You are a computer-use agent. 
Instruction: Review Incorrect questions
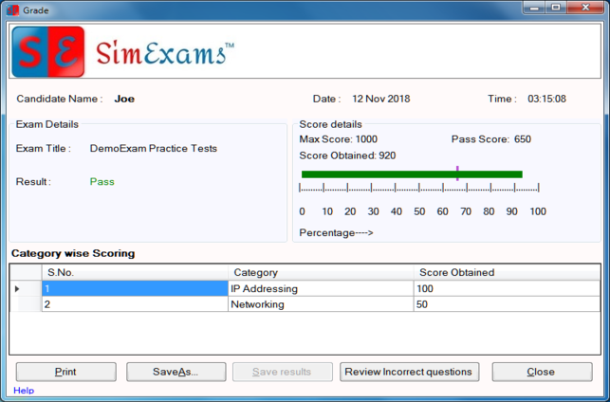point(409,372)
